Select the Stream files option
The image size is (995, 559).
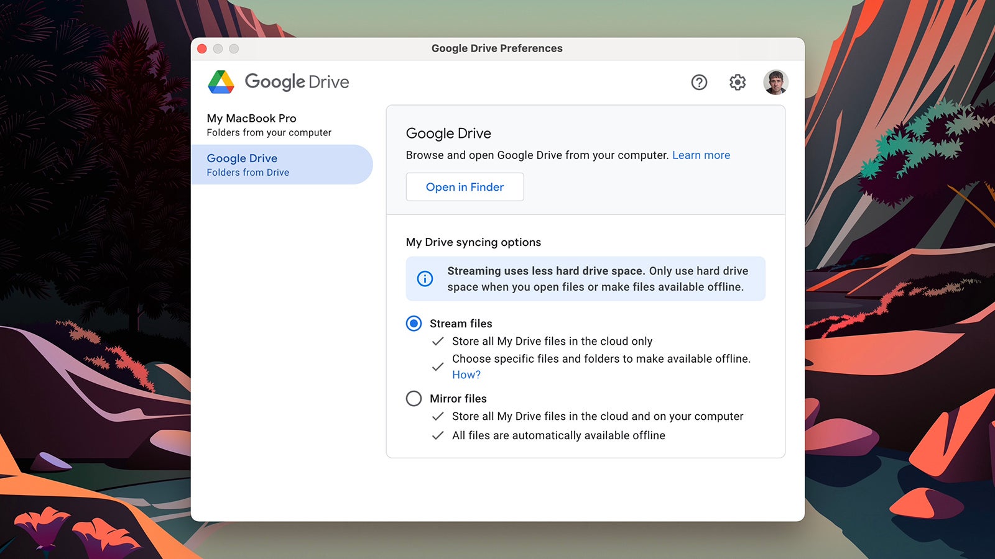pyautogui.click(x=461, y=324)
